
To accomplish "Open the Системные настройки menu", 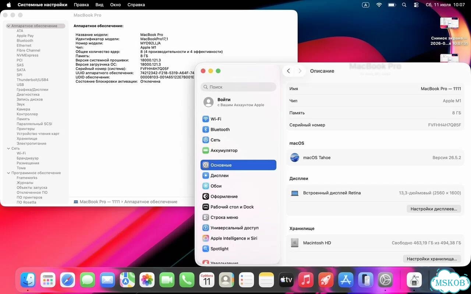I will [x=42, y=5].
